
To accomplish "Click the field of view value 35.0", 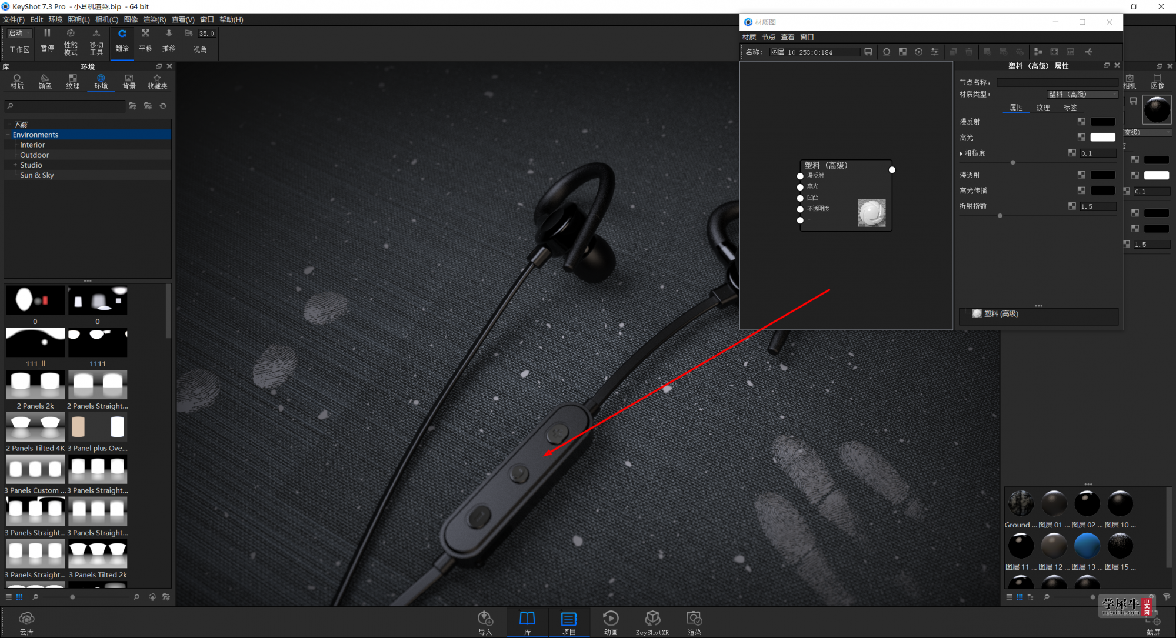I will point(206,34).
